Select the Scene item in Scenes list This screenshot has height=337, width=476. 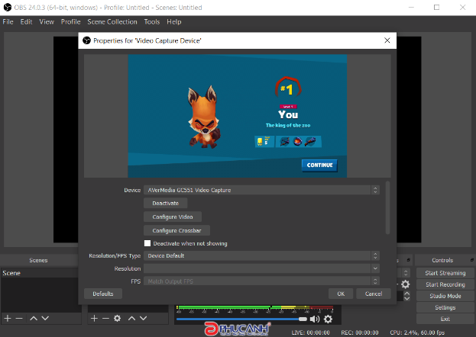coord(40,273)
